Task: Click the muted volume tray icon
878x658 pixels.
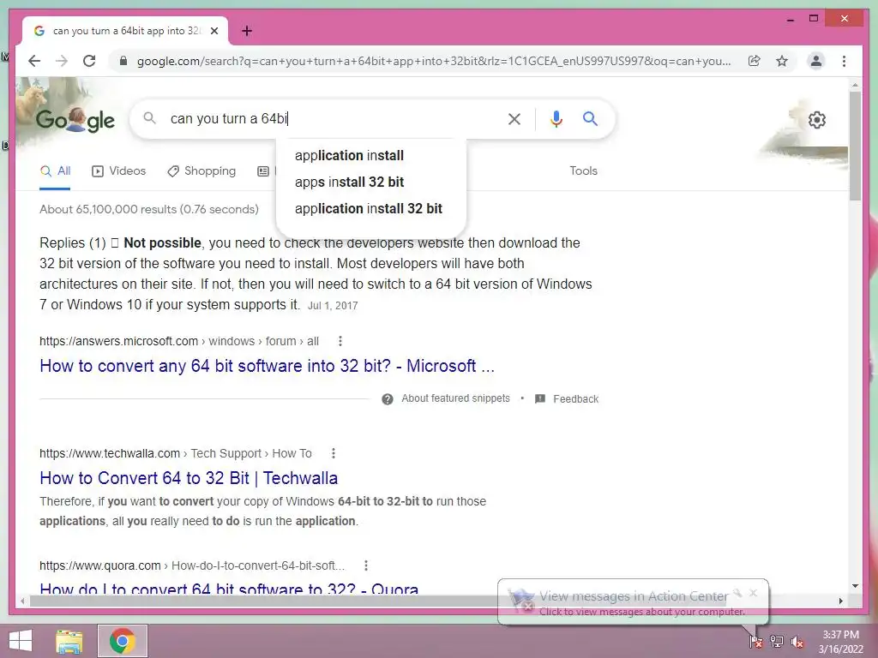Action: pyautogui.click(x=797, y=642)
